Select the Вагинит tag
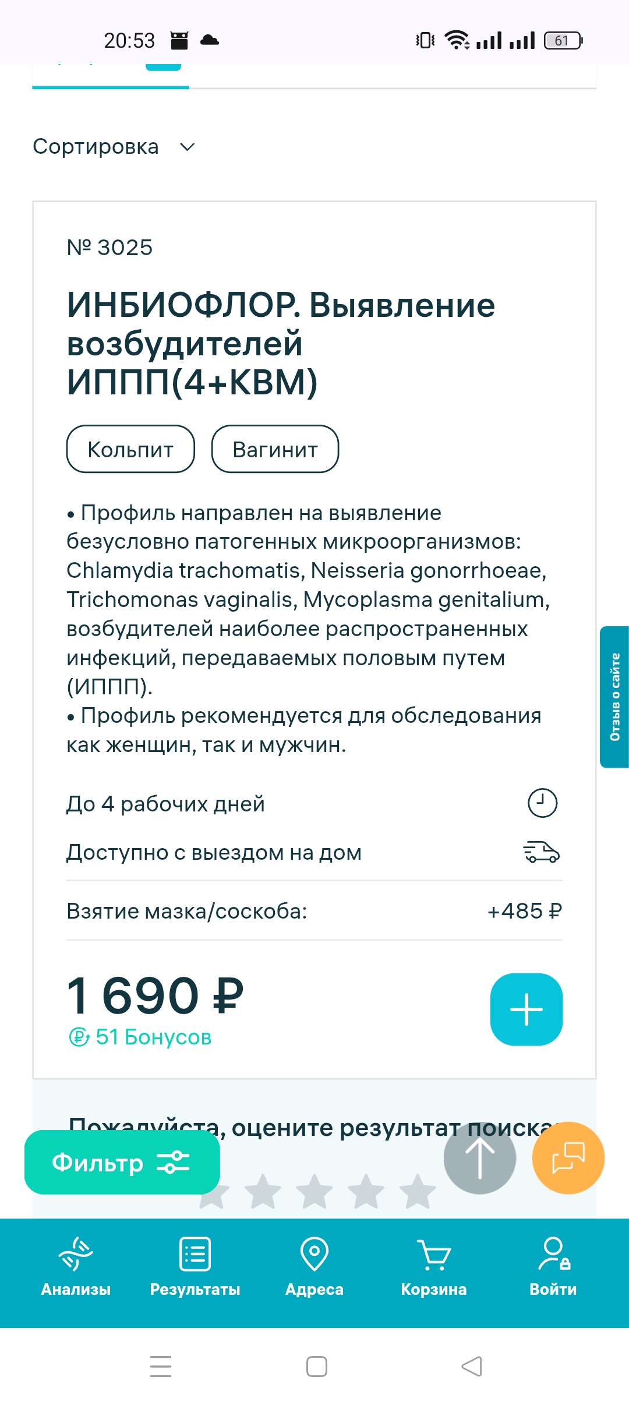 (x=275, y=449)
